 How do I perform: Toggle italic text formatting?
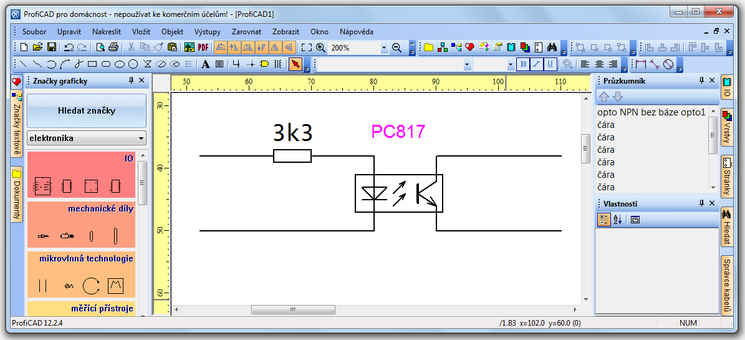point(537,64)
